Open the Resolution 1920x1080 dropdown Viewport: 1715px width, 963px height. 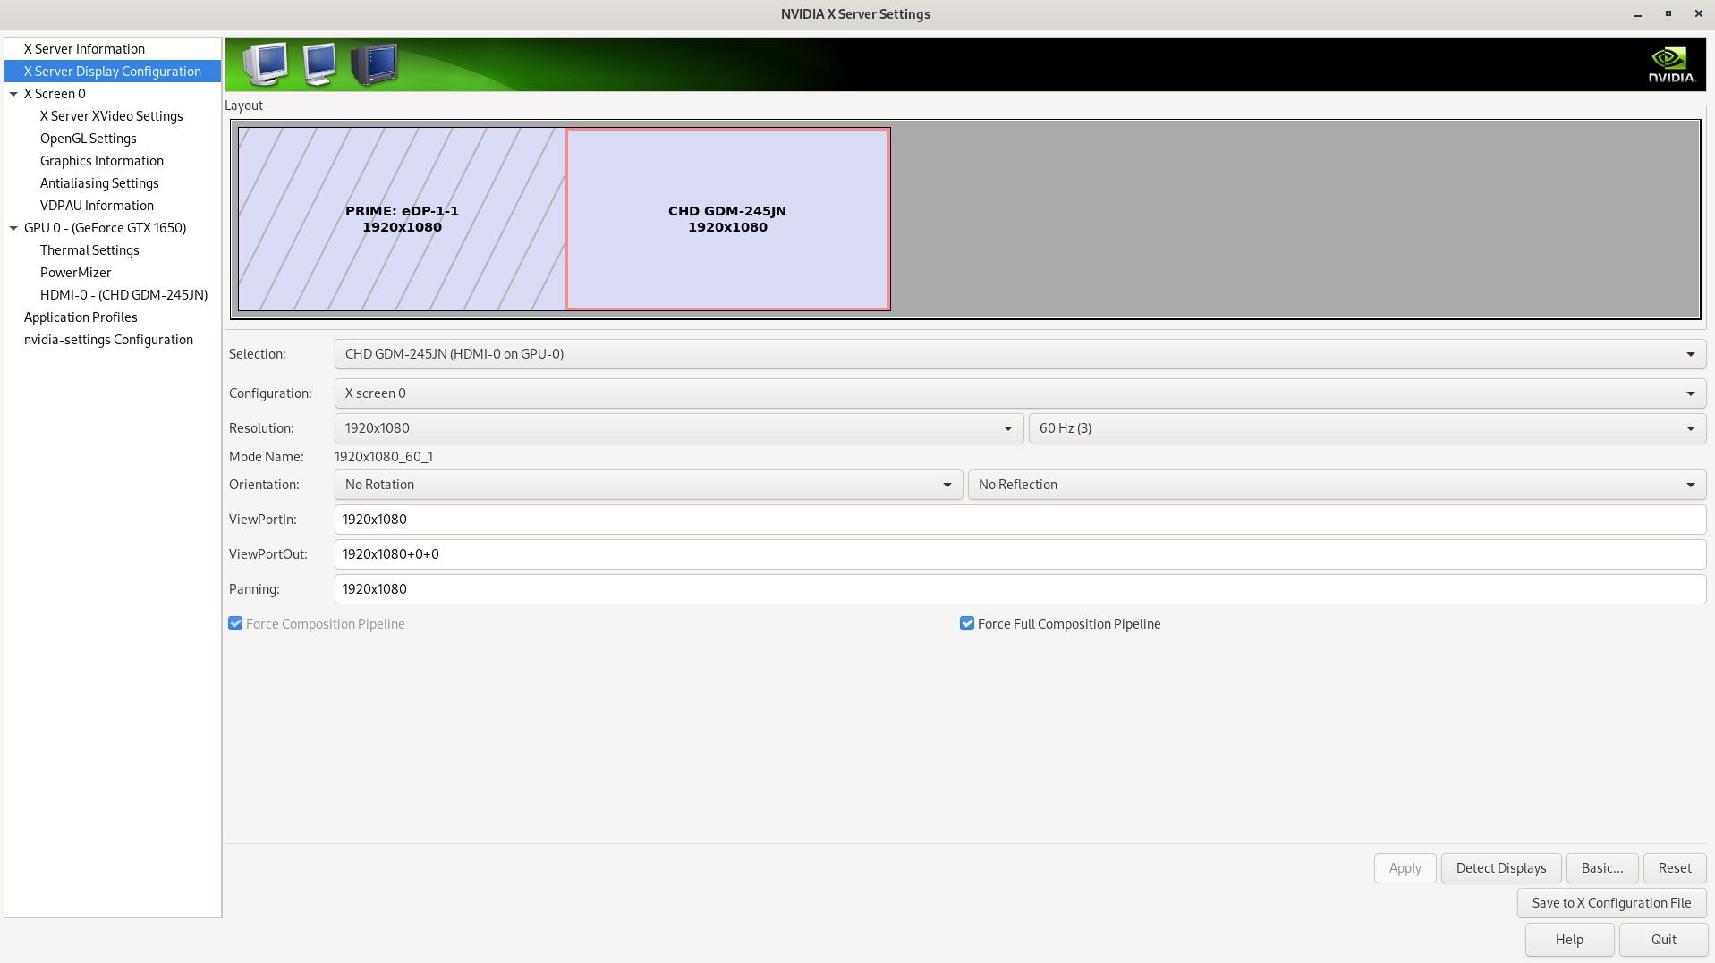point(679,428)
